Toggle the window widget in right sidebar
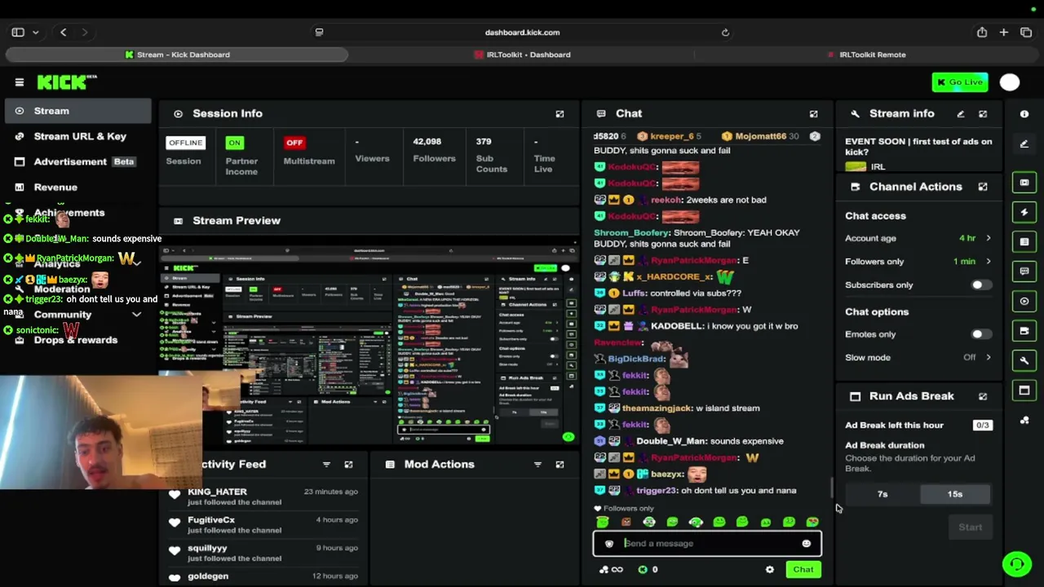Viewport: 1044px width, 587px height. tap(1024, 390)
